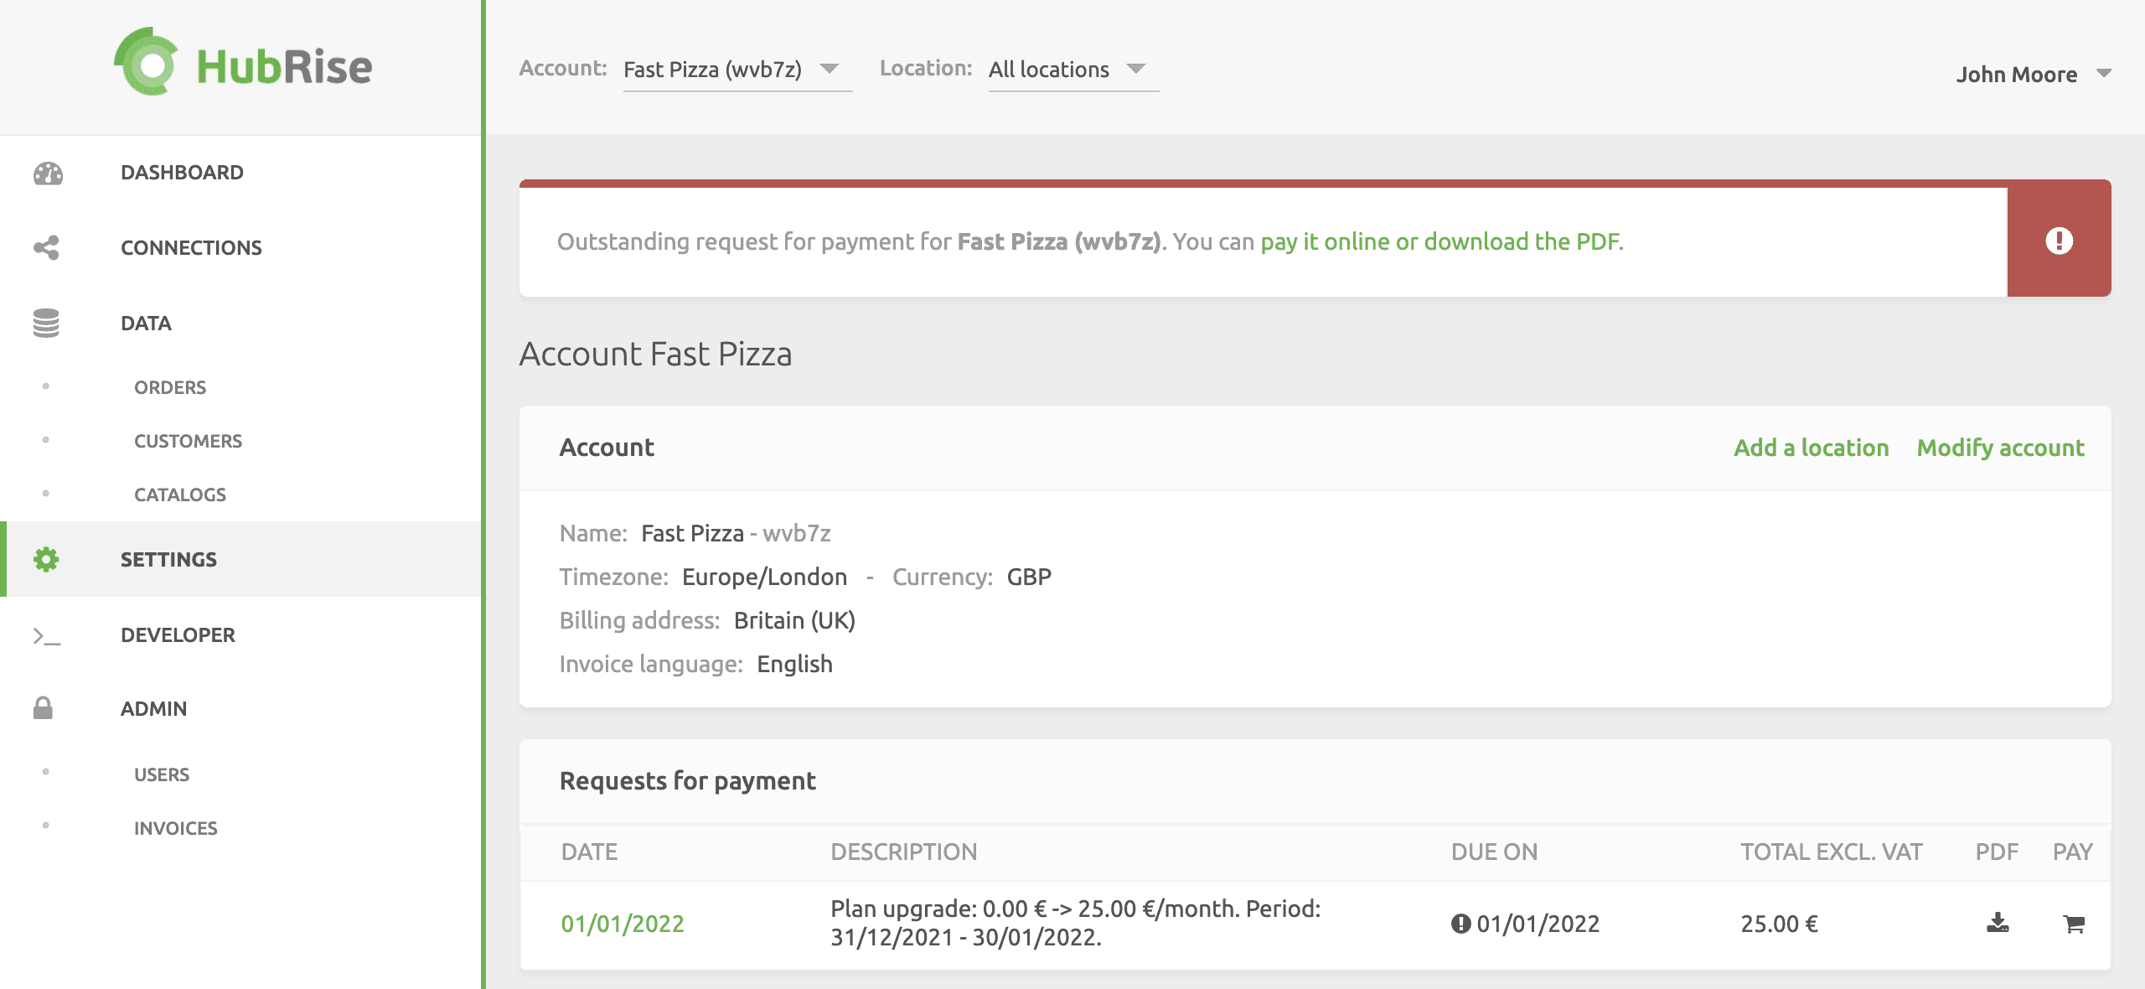Open the Account dropdown showing Fast Pizza
Image resolution: width=2145 pixels, height=989 pixels.
point(736,70)
